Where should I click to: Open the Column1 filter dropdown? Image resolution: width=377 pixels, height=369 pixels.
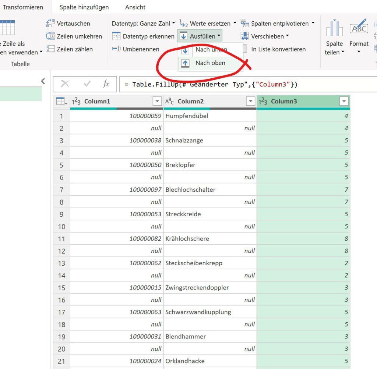157,102
